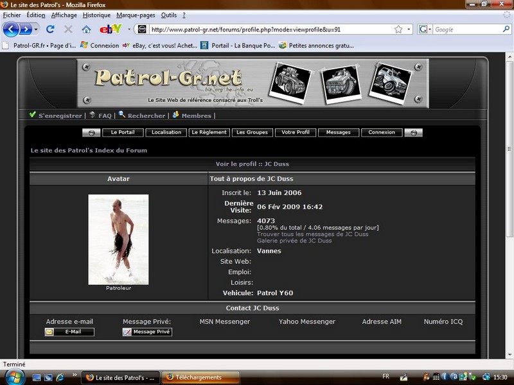The image size is (514, 385).
Task: Open the La Banque Postale bookmark
Action: coord(238,46)
